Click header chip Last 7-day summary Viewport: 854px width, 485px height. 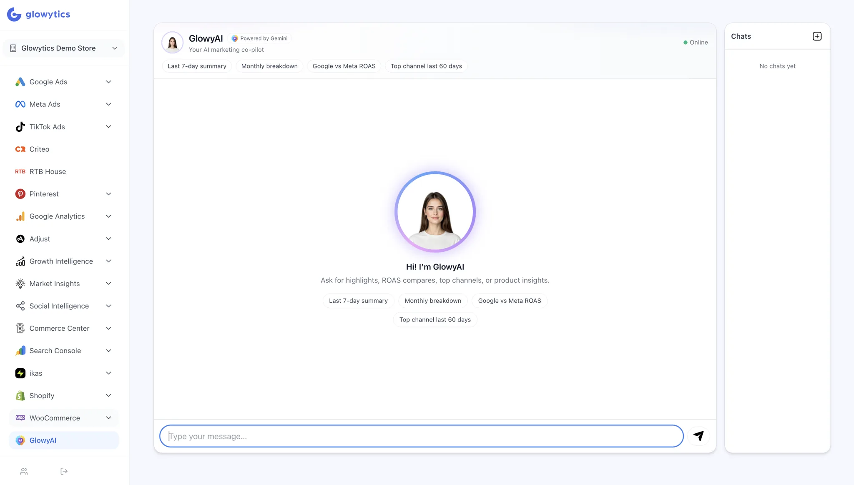(197, 66)
